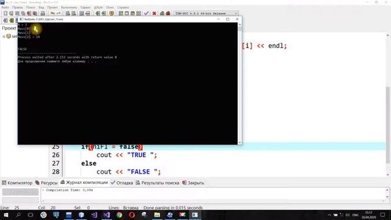Switch to the Отладка tab

[x=122, y=183]
